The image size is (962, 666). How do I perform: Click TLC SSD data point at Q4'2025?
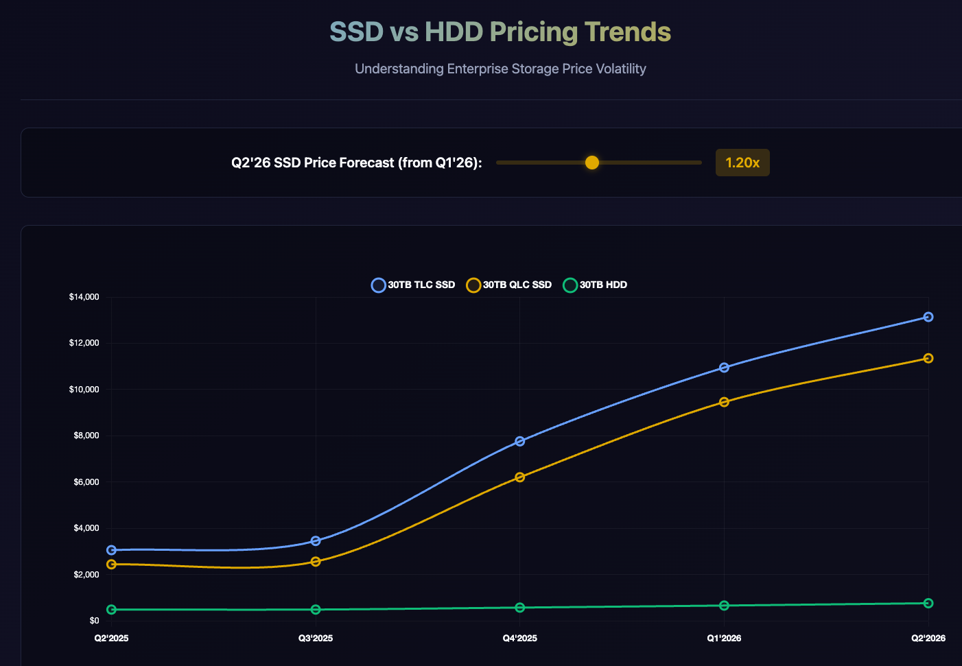(520, 441)
